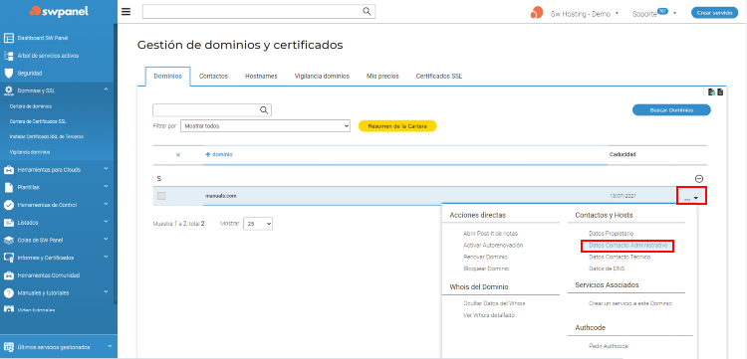Image resolution: width=747 pixels, height=359 pixels.
Task: Expand the Listados chevron
Action: pos(106,222)
